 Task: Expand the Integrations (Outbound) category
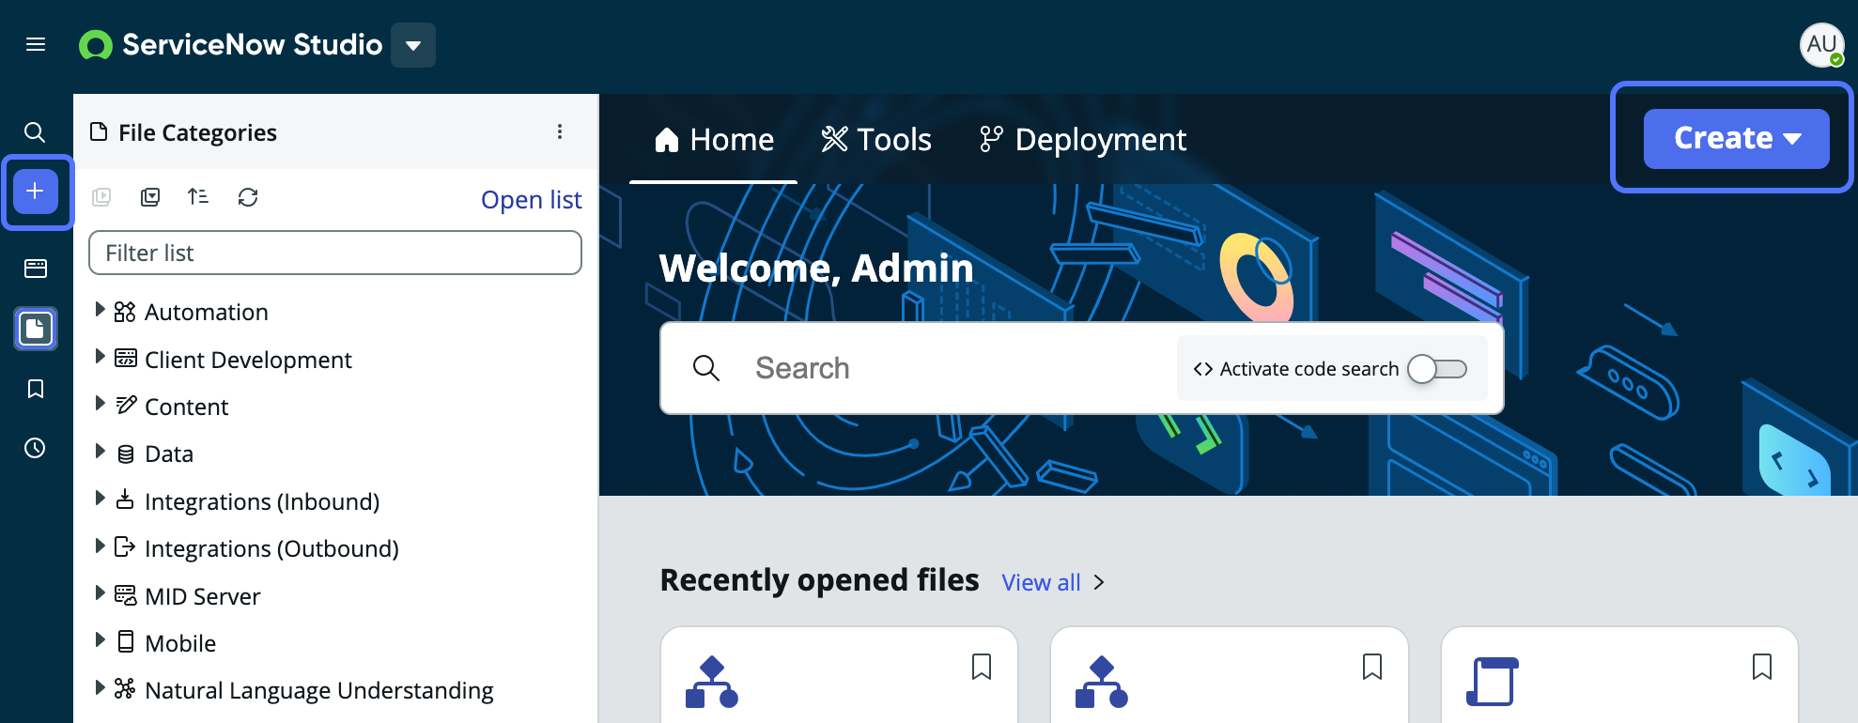point(100,546)
